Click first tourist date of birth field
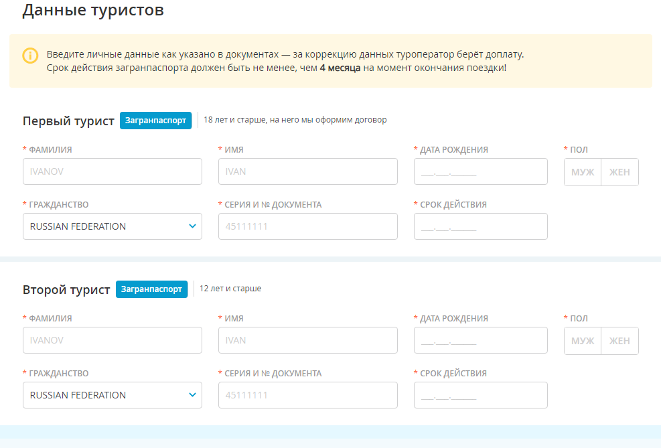This screenshot has height=448, width=661. pos(481,171)
